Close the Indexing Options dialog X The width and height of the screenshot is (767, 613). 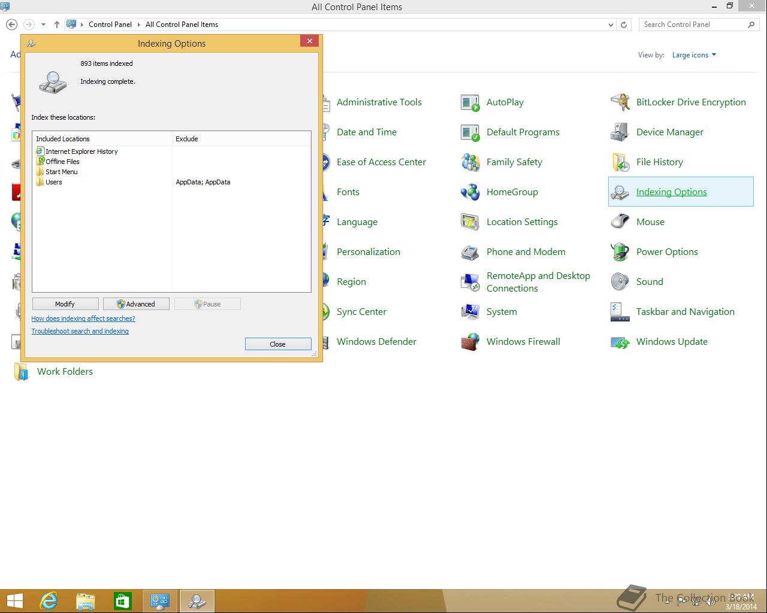[x=309, y=41]
